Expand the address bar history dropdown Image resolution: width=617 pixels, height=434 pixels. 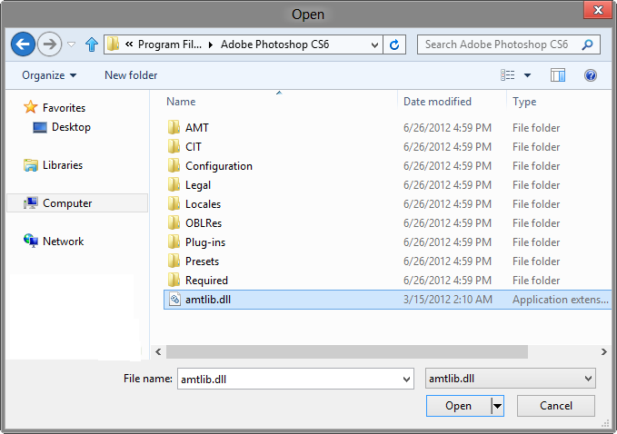coord(374,44)
